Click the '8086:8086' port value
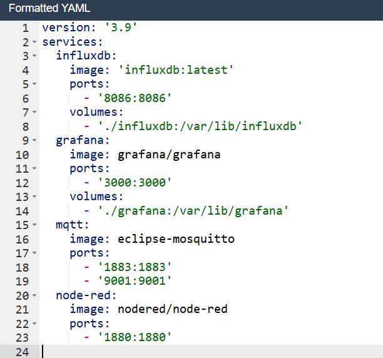The width and height of the screenshot is (383, 358). click(135, 98)
